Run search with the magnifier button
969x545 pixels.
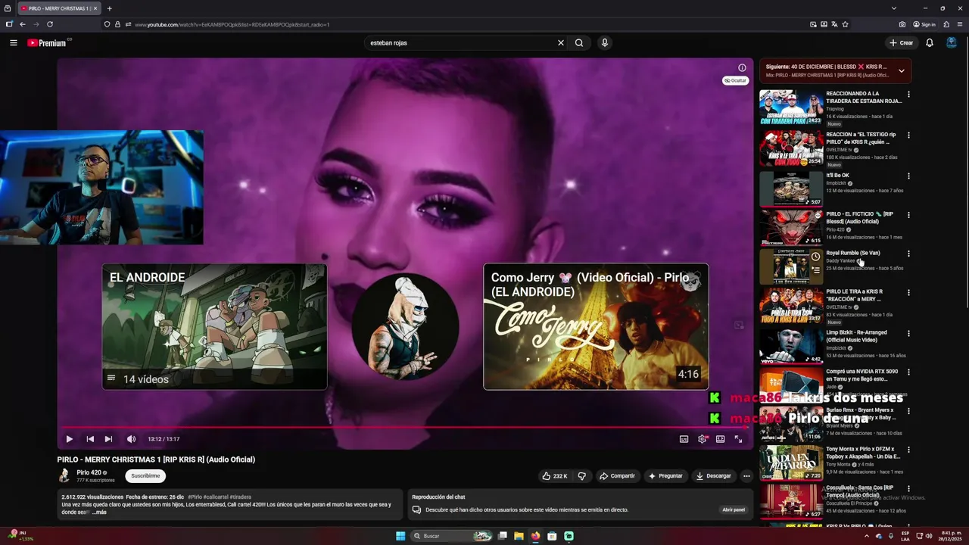pos(579,43)
